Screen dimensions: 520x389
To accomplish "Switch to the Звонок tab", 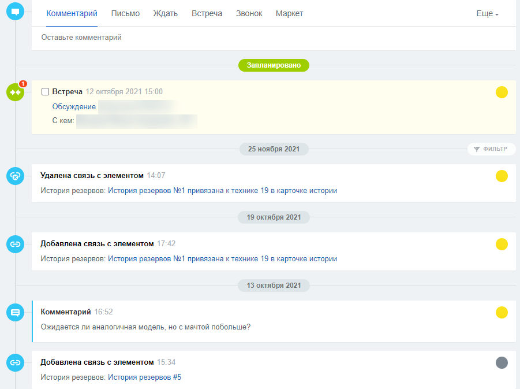I will click(249, 14).
